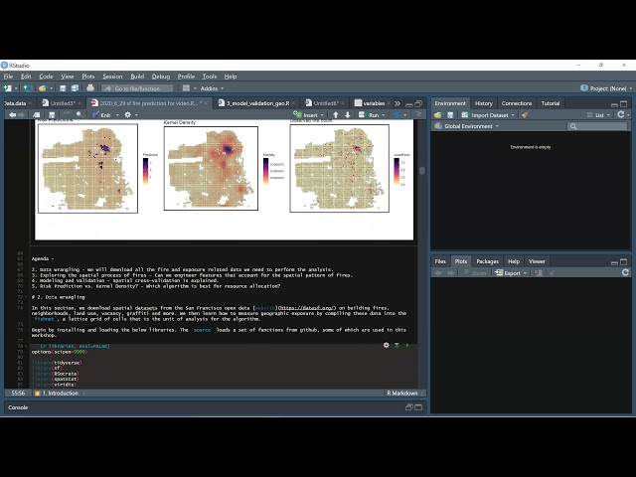Screen dimensions: 636x477
Task: Expand the Knit options dropdown arrow
Action: coord(117,115)
